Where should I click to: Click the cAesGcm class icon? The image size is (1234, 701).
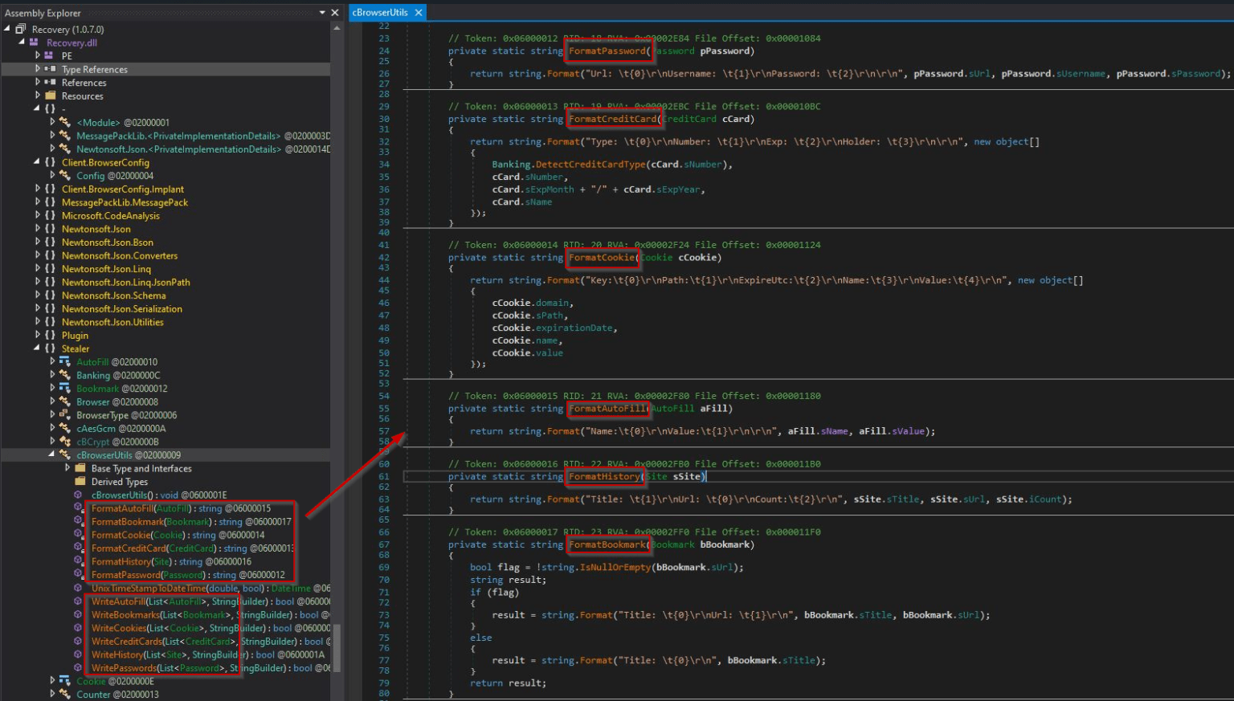point(65,429)
